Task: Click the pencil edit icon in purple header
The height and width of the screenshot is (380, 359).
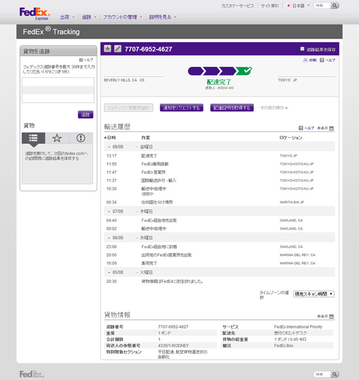Action: coord(117,49)
